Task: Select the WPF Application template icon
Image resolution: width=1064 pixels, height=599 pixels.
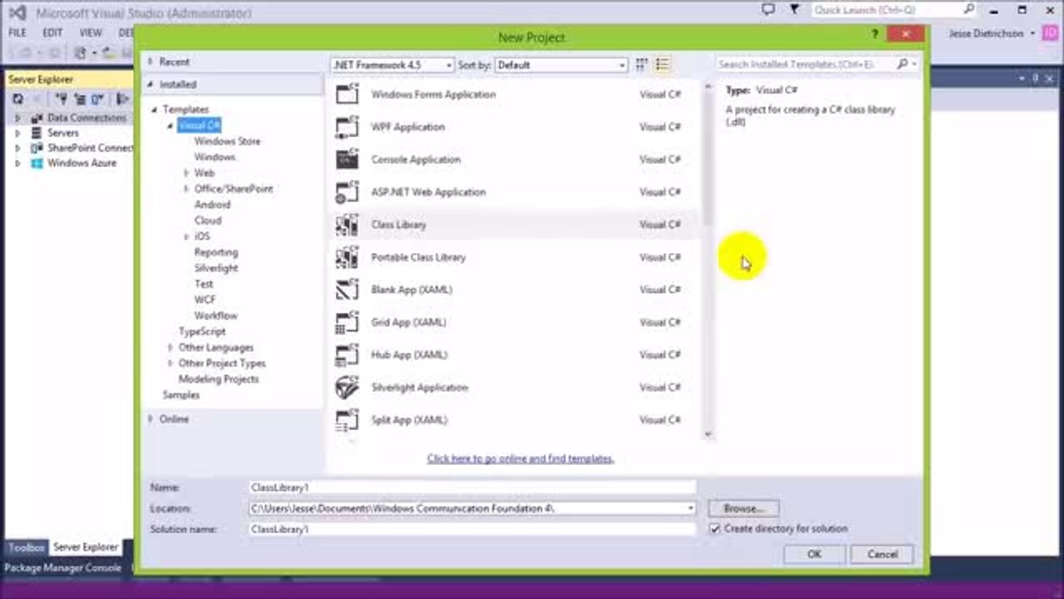Action: click(x=347, y=126)
